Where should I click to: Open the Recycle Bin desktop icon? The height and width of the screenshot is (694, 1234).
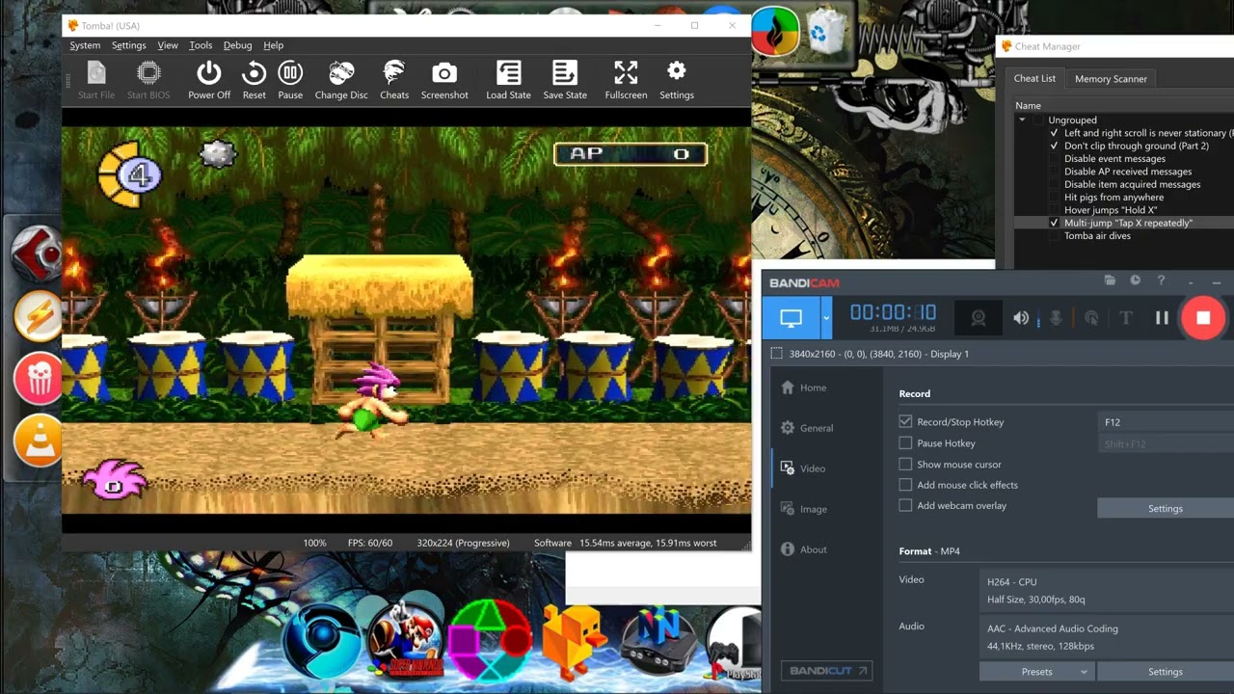pos(825,32)
